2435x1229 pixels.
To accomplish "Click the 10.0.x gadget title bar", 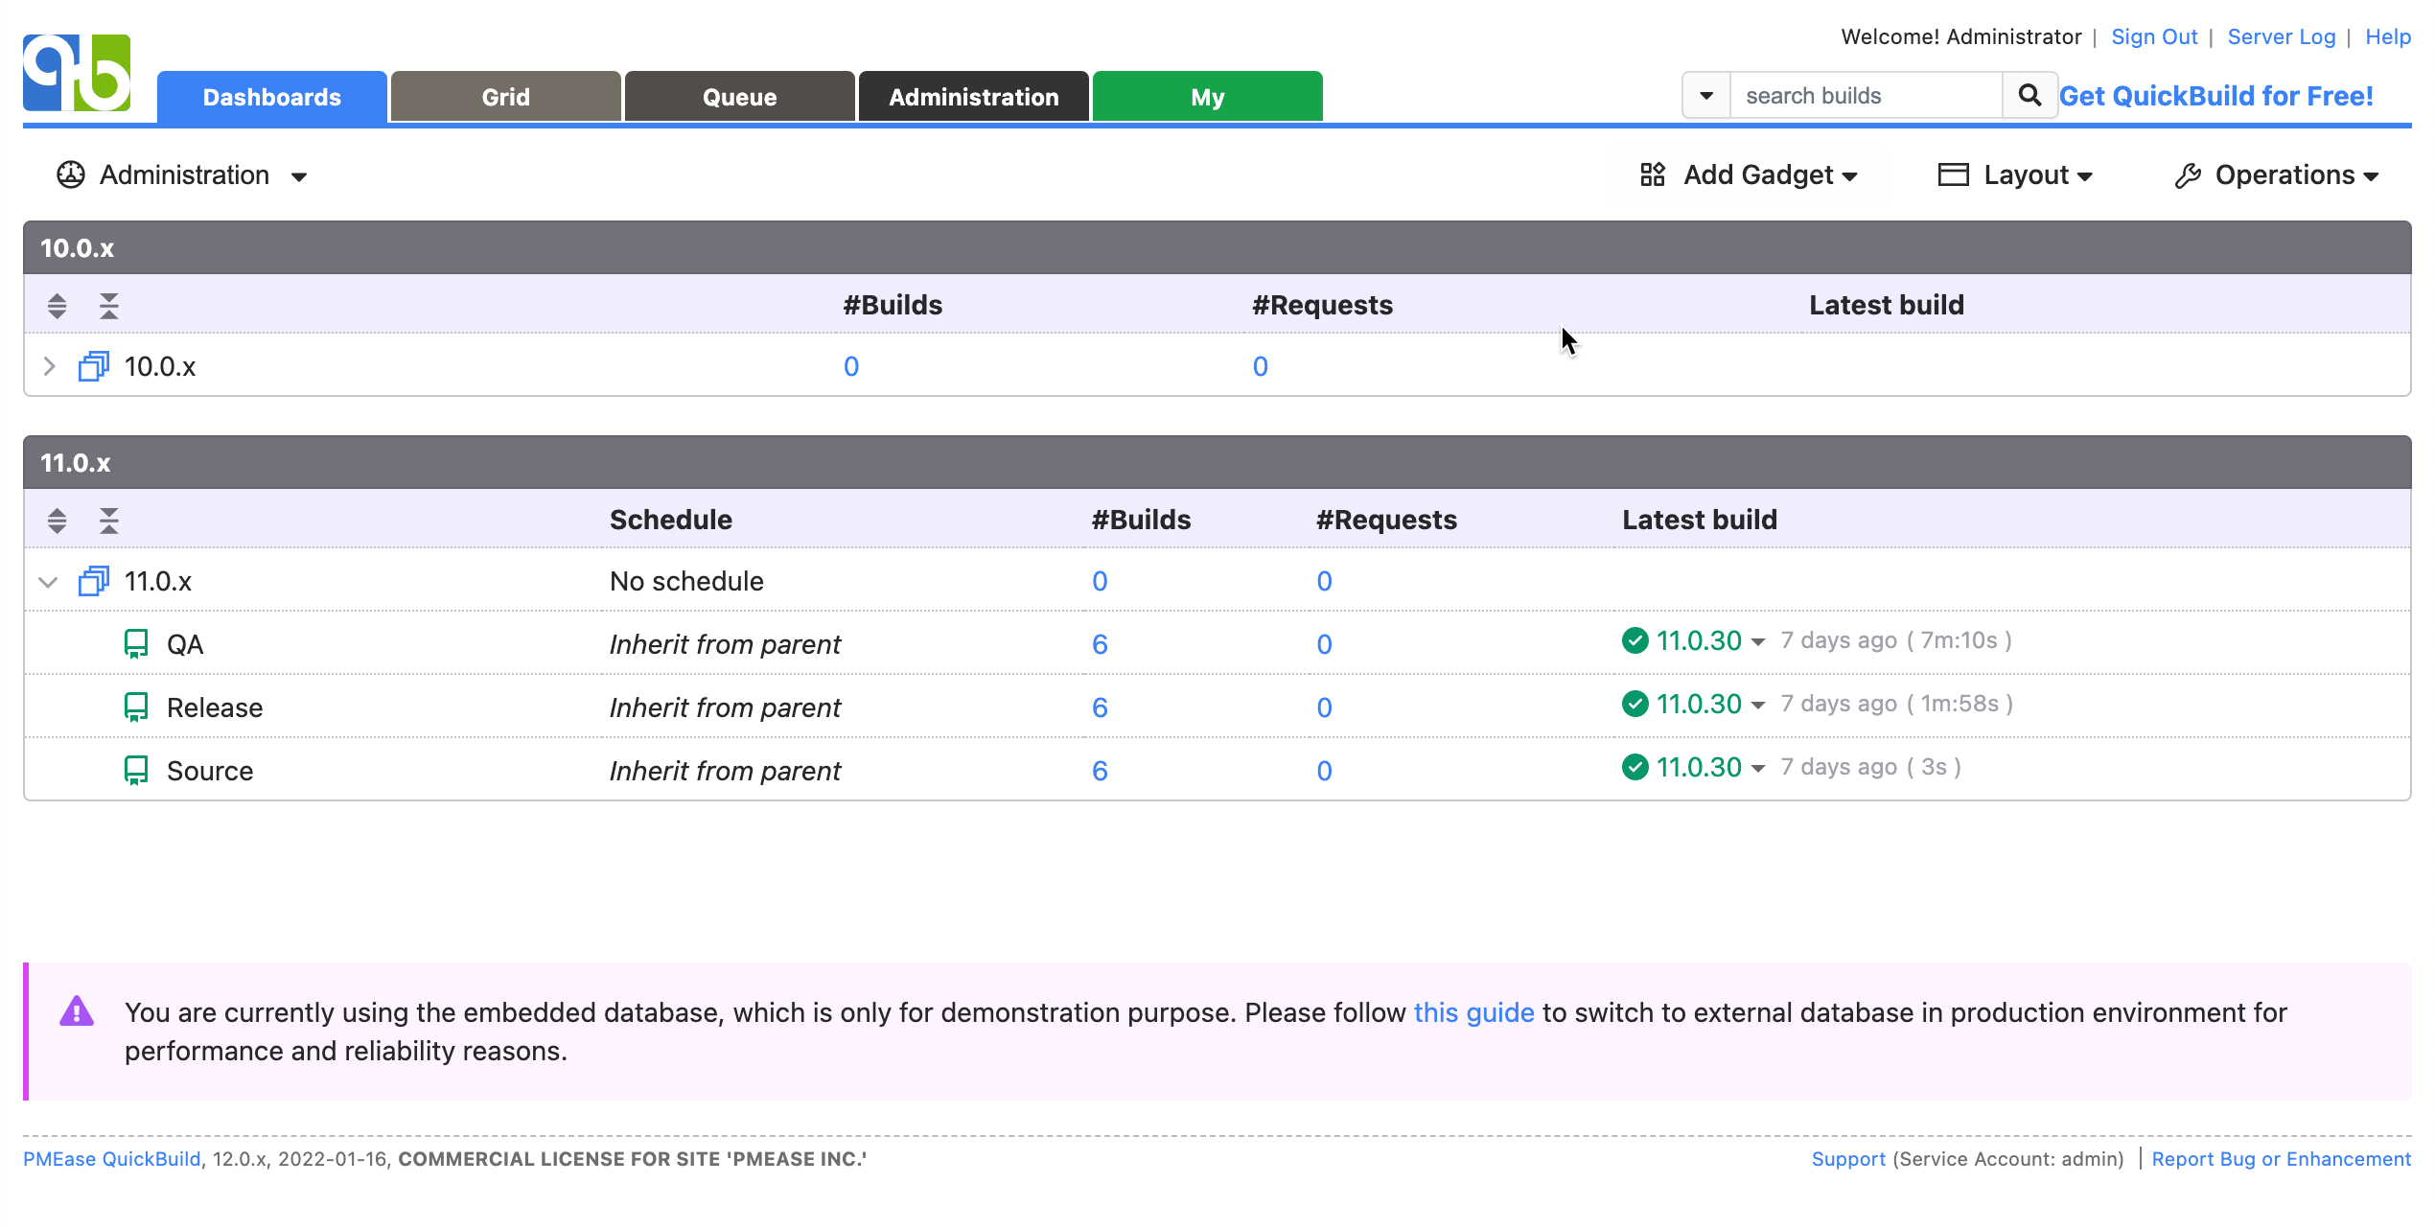I will point(1217,248).
